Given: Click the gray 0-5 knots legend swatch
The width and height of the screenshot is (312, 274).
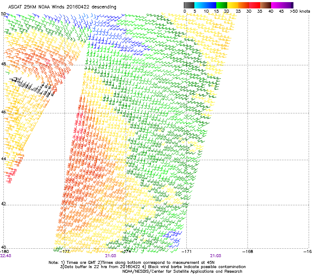Looking at the screenshot, I should 189,5.
